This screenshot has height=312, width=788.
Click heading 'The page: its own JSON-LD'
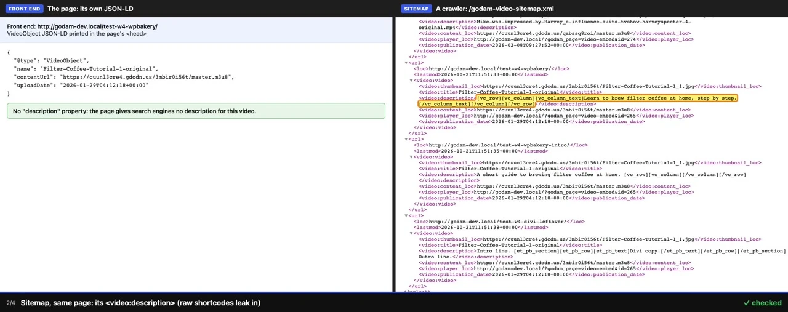(90, 9)
